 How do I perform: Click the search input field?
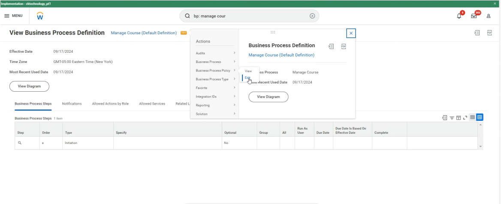[x=249, y=16]
